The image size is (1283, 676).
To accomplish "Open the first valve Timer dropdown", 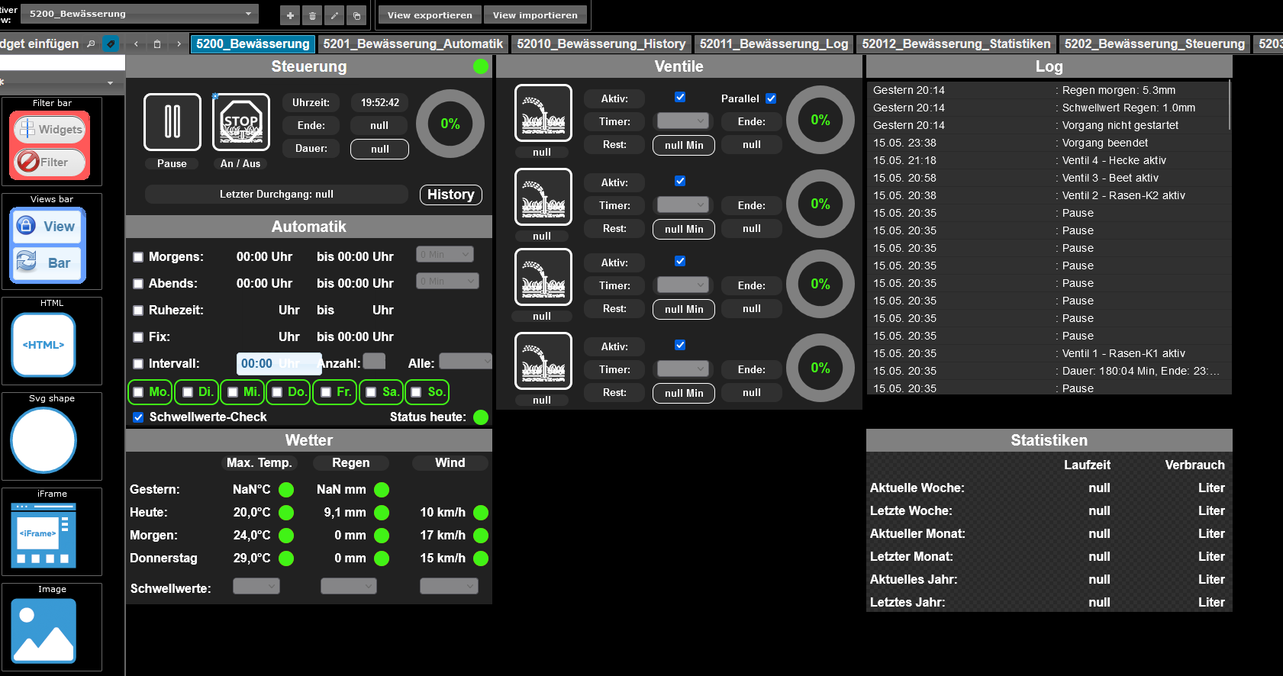I will tap(683, 121).
